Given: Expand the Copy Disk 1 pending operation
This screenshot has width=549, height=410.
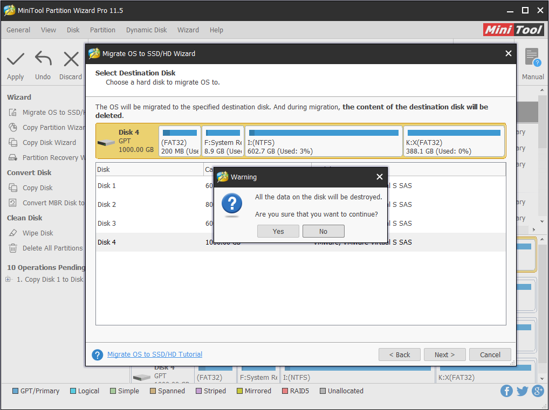Looking at the screenshot, I should (x=8, y=280).
